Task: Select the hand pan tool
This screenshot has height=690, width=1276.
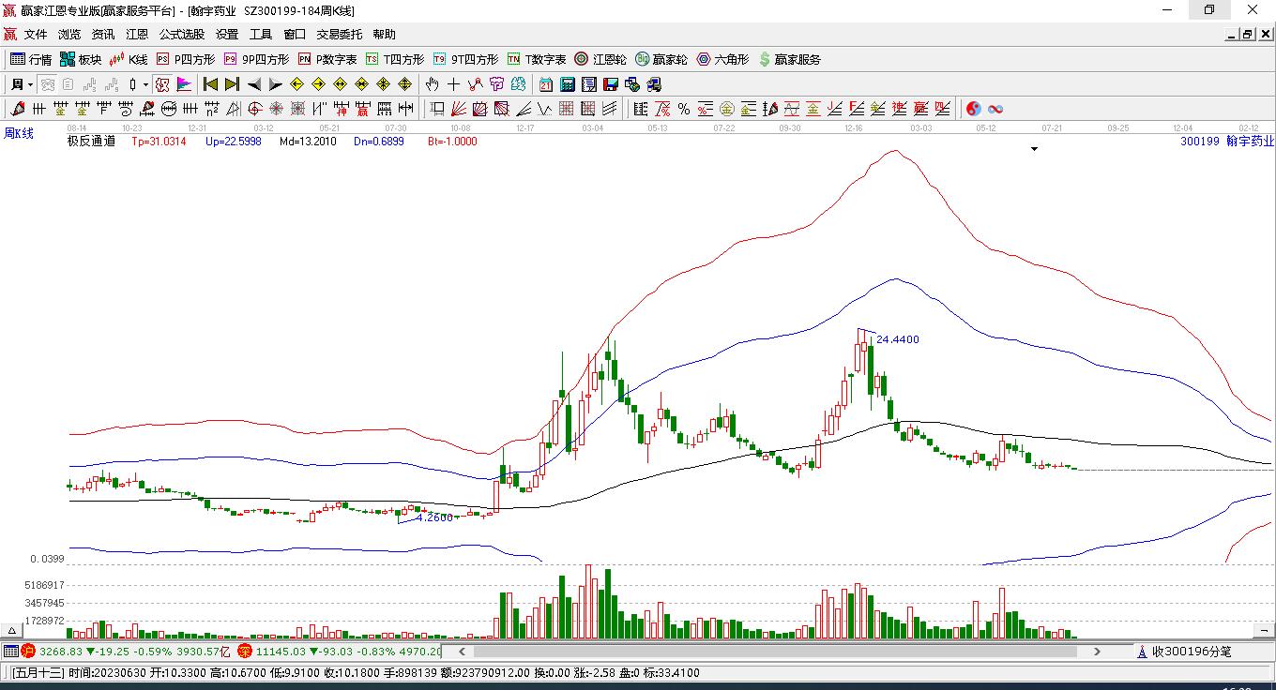Action: (432, 84)
